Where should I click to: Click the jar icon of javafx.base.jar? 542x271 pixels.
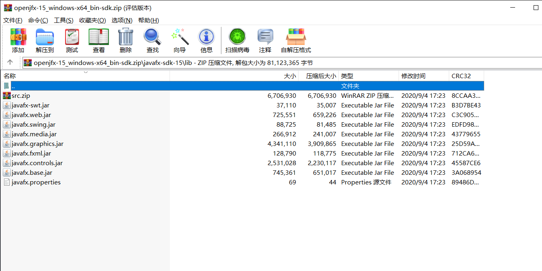[7, 172]
